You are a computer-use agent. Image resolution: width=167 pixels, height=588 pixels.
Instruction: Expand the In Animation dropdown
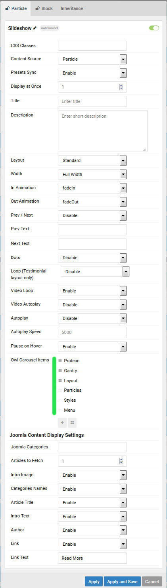click(92, 188)
